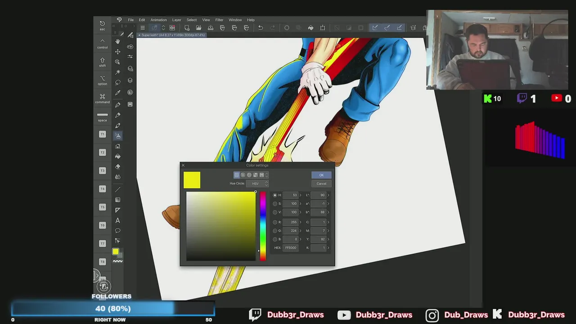Open the File menu
The width and height of the screenshot is (576, 324).
[130, 20]
